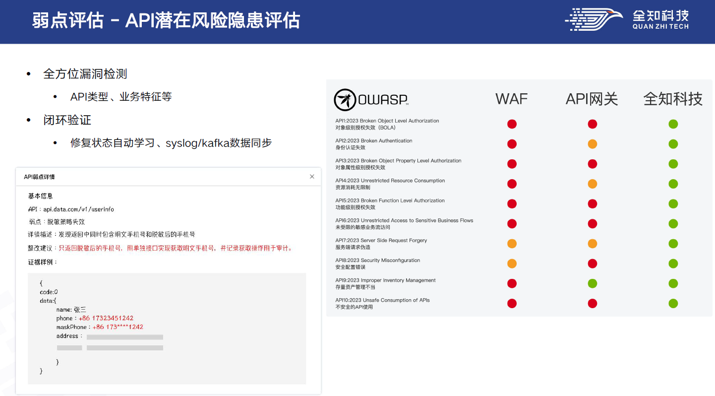Click 全知科技 green dot for API1 row

pyautogui.click(x=673, y=124)
